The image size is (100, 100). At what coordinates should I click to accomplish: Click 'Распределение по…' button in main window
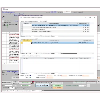coord(42,83)
